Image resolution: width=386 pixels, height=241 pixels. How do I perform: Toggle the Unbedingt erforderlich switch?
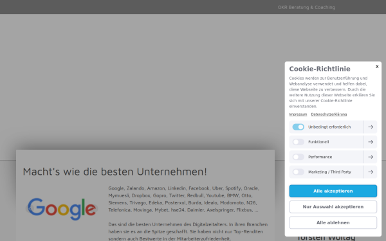pyautogui.click(x=298, y=127)
